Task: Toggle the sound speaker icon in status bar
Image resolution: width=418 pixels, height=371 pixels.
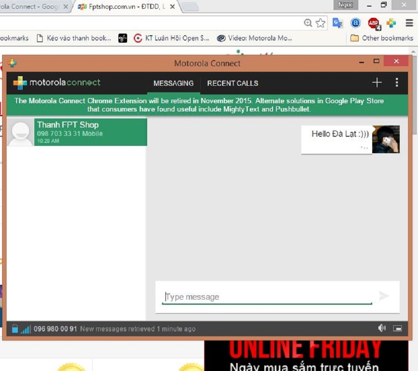Action: pyautogui.click(x=382, y=328)
